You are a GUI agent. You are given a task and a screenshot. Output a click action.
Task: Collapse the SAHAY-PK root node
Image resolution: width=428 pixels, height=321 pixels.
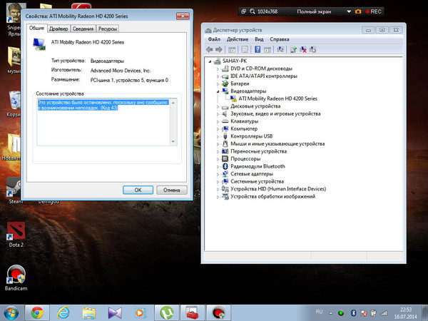tap(210, 61)
